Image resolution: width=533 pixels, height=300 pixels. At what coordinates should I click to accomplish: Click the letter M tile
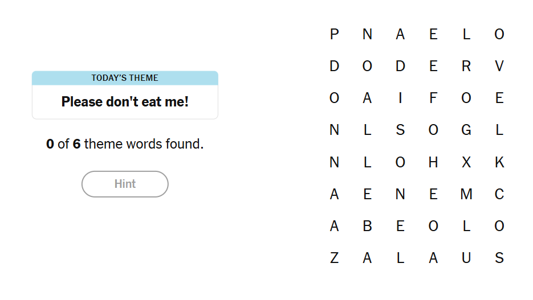coord(466,195)
